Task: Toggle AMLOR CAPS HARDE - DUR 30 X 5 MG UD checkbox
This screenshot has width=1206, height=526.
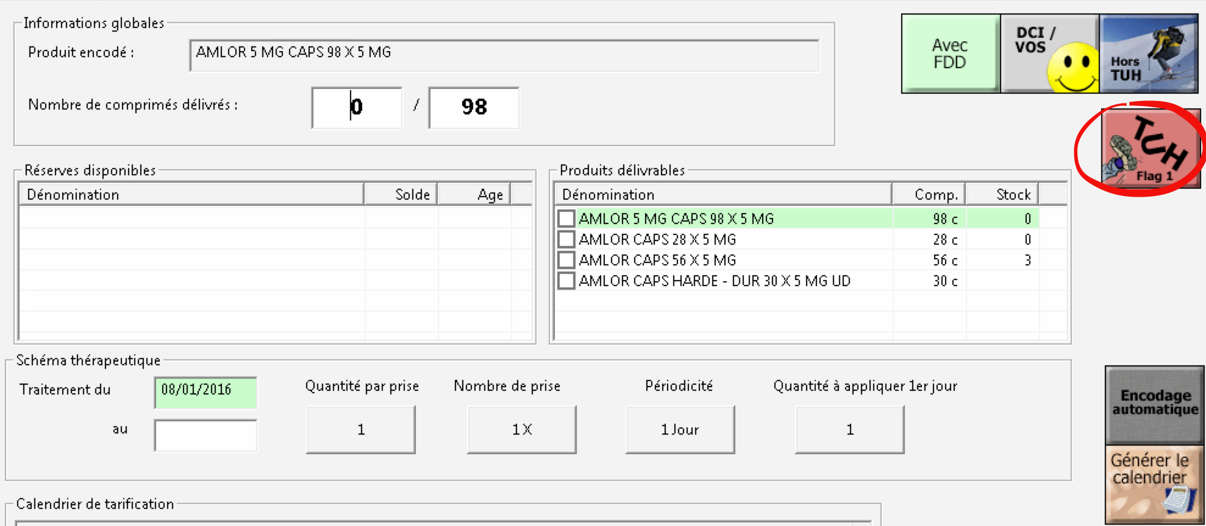Action: coord(566,281)
